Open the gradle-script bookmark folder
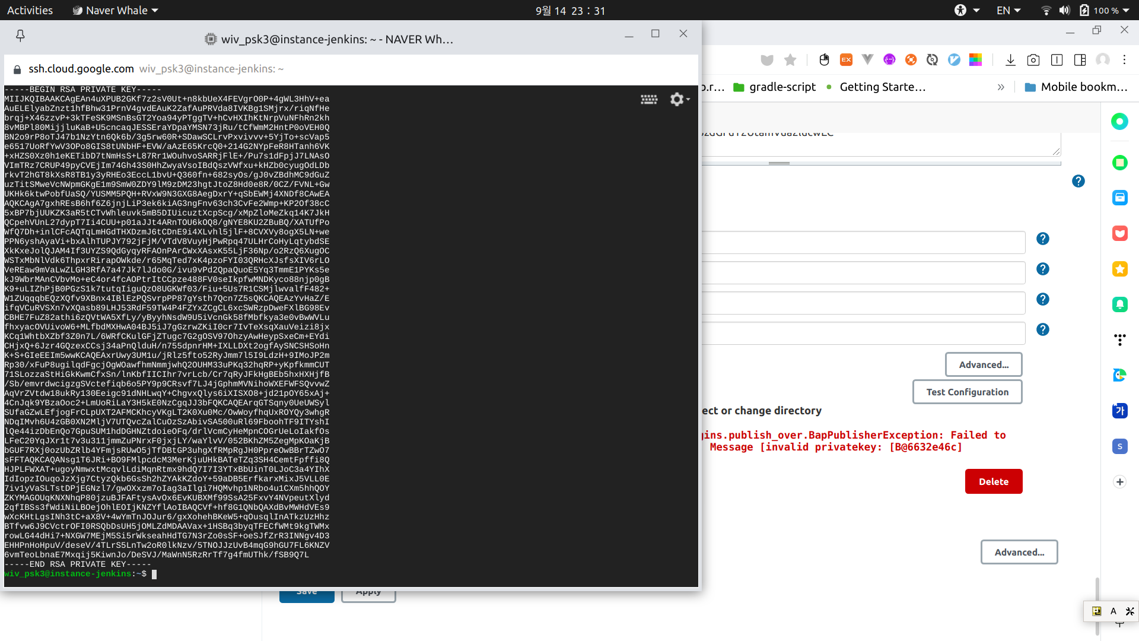The height and width of the screenshot is (641, 1139). tap(775, 87)
